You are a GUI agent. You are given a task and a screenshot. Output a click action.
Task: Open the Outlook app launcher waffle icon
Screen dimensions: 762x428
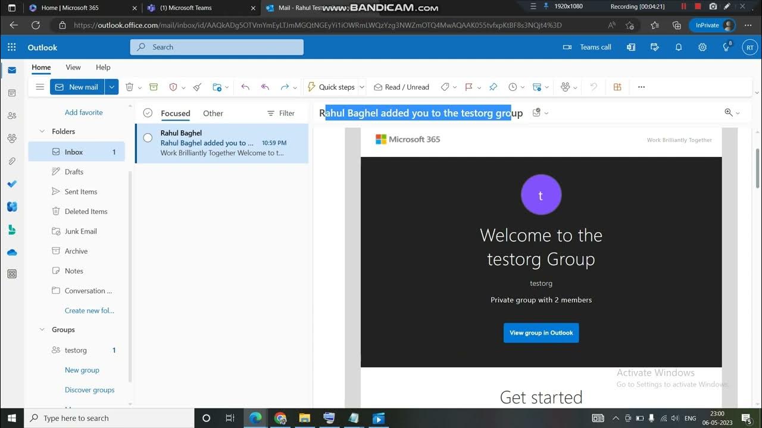(12, 47)
